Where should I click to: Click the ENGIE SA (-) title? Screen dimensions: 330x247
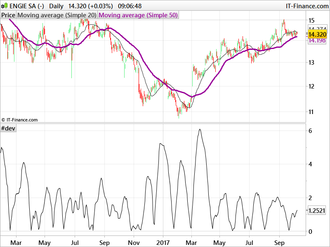coord(27,6)
